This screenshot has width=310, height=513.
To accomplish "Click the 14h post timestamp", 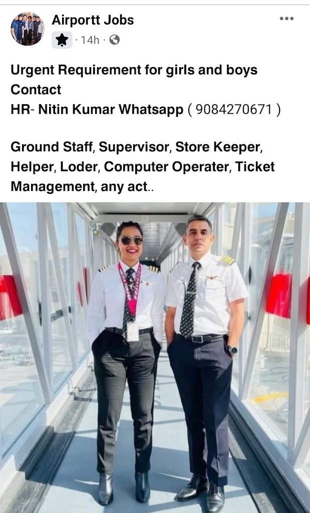I will pyautogui.click(x=90, y=40).
